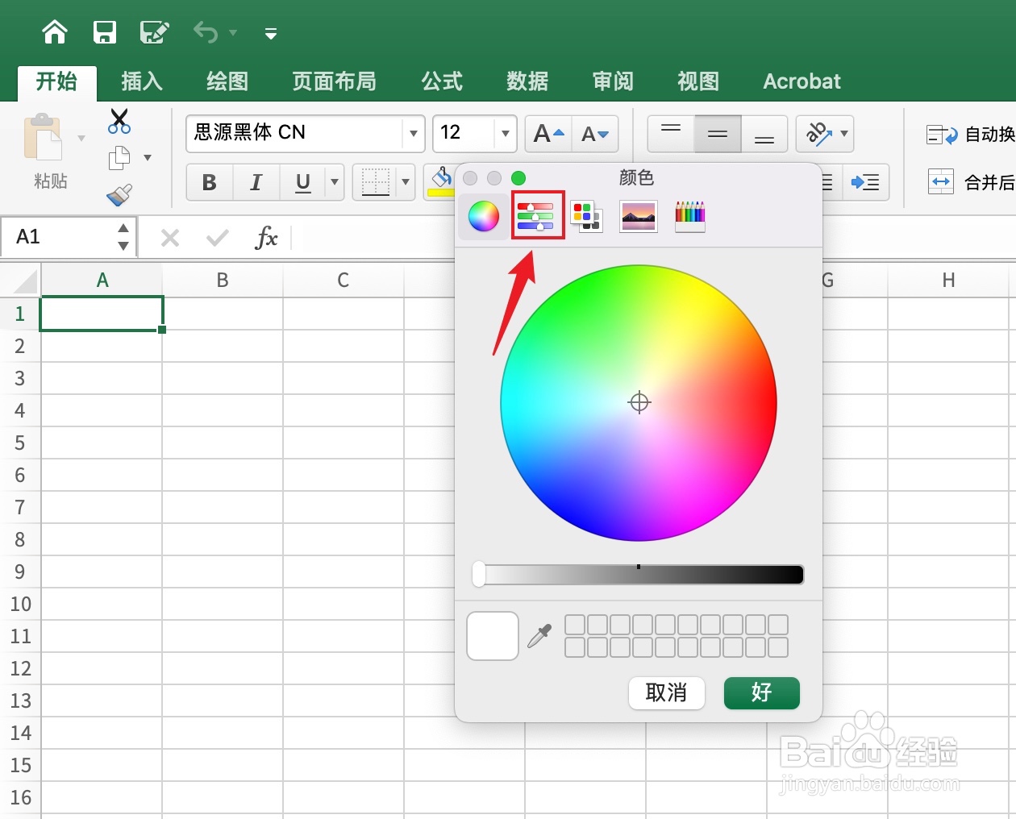The image size is (1016, 819).
Task: Click the autosave edit icon
Action: click(154, 32)
